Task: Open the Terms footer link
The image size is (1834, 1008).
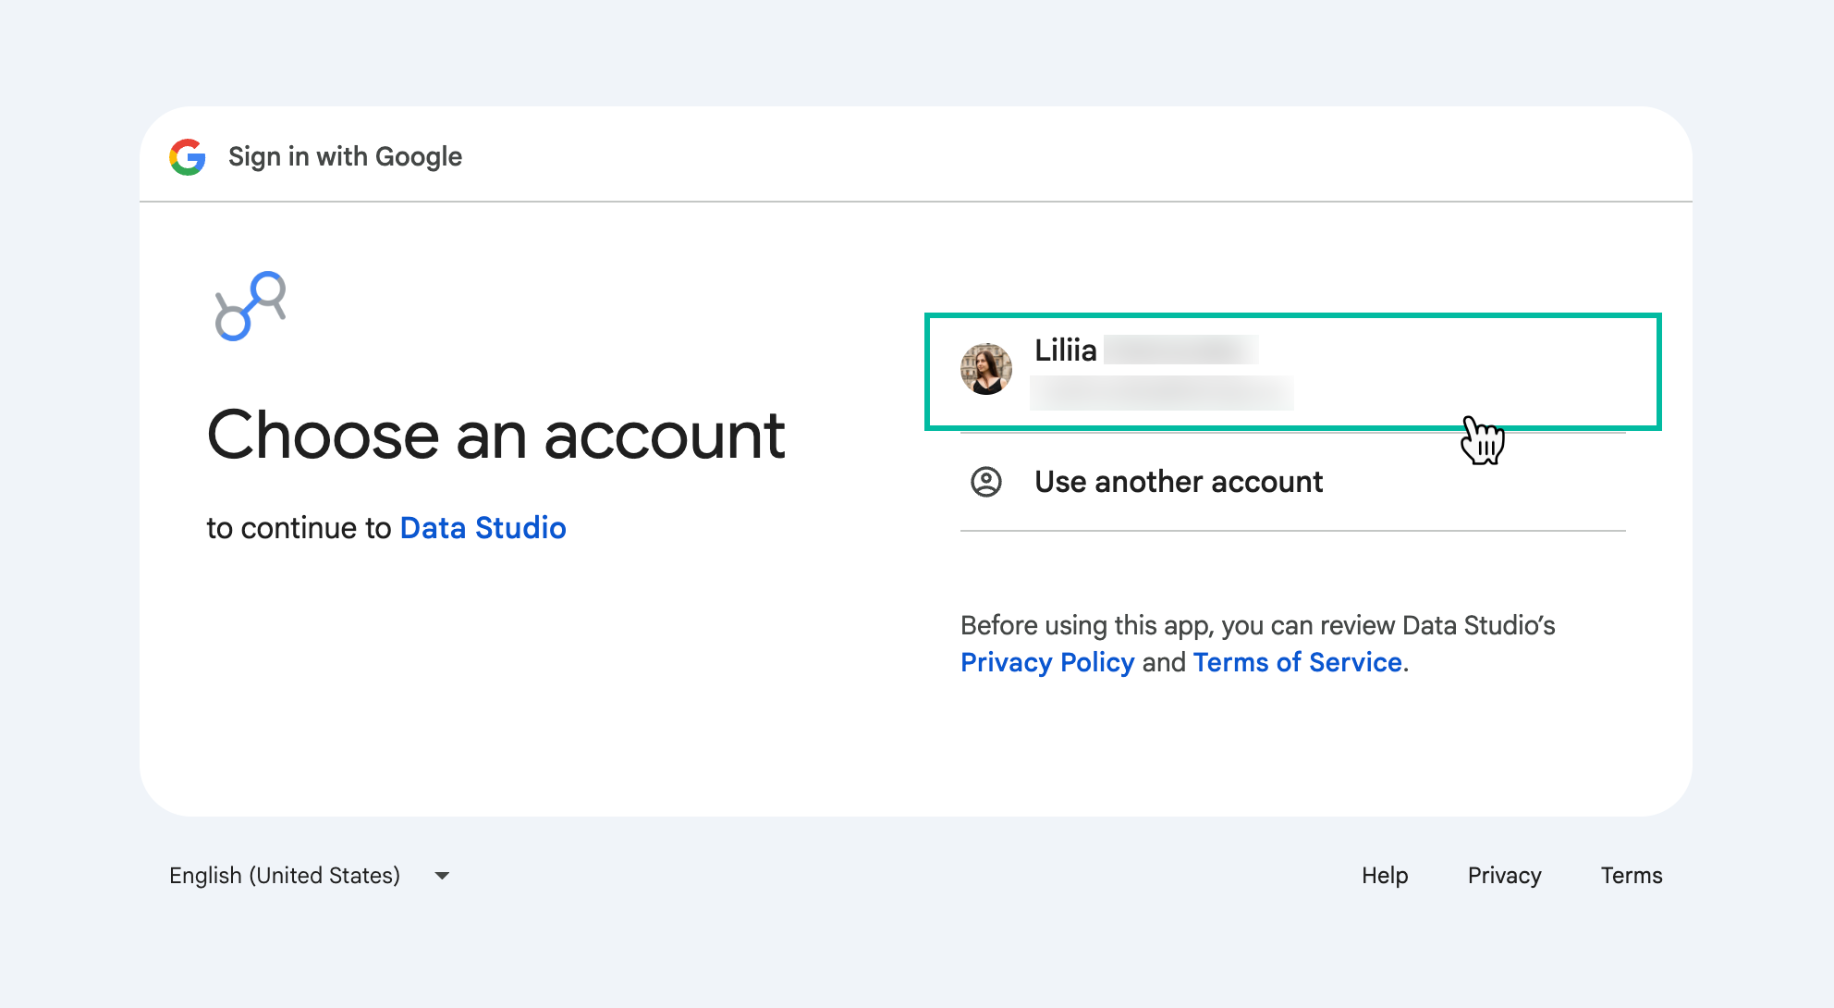Action: coord(1632,876)
